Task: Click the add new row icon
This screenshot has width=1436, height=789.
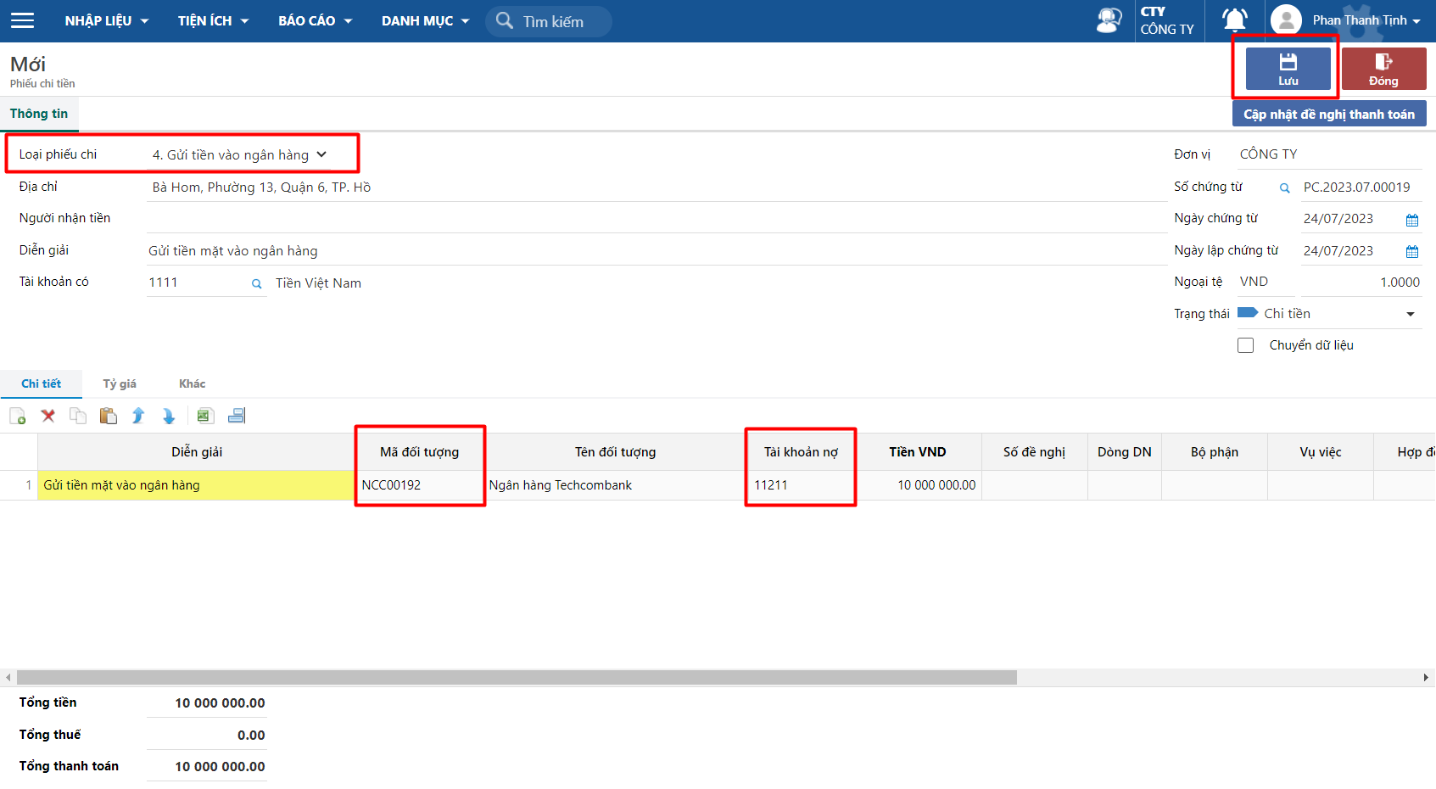Action: [x=18, y=416]
